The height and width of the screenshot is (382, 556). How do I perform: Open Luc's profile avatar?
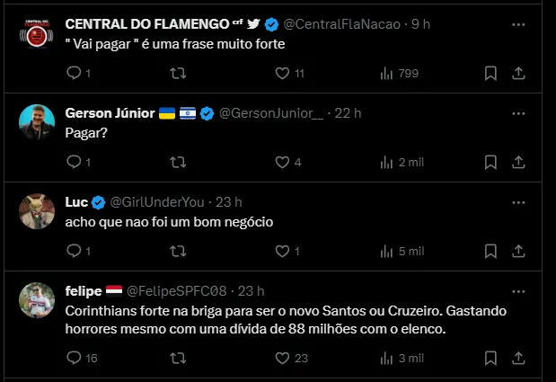pos(37,212)
